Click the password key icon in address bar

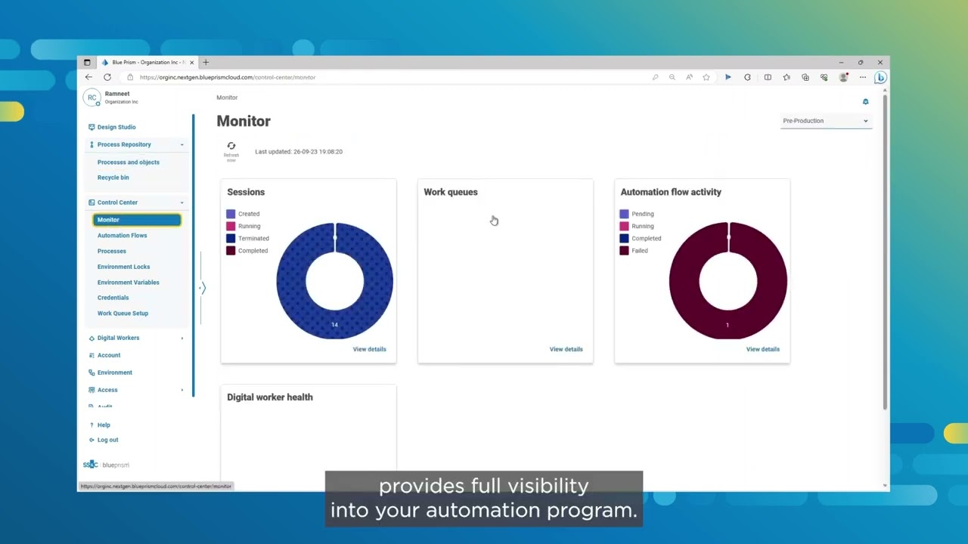click(x=655, y=77)
